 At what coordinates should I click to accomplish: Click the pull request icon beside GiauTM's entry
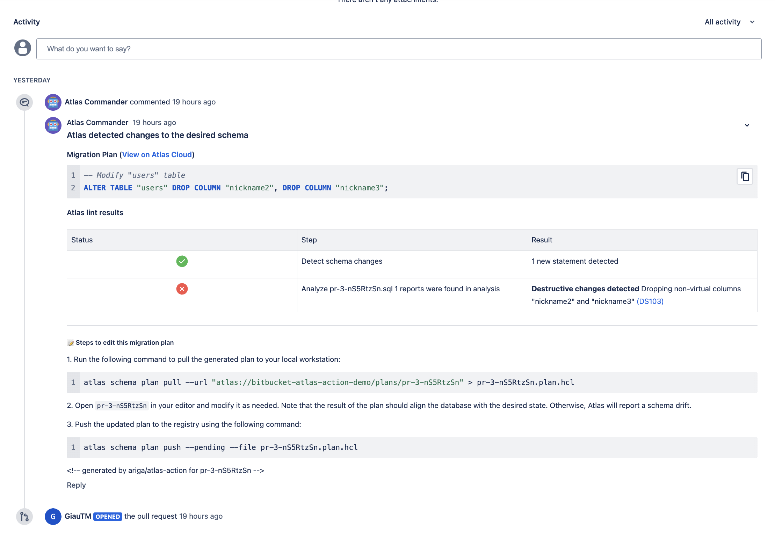pyautogui.click(x=24, y=517)
